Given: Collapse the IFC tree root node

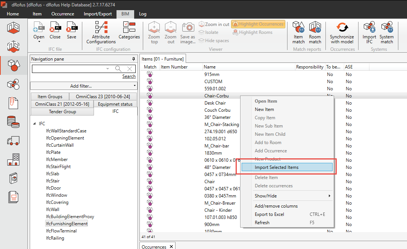Looking at the screenshot, I should click(35, 124).
